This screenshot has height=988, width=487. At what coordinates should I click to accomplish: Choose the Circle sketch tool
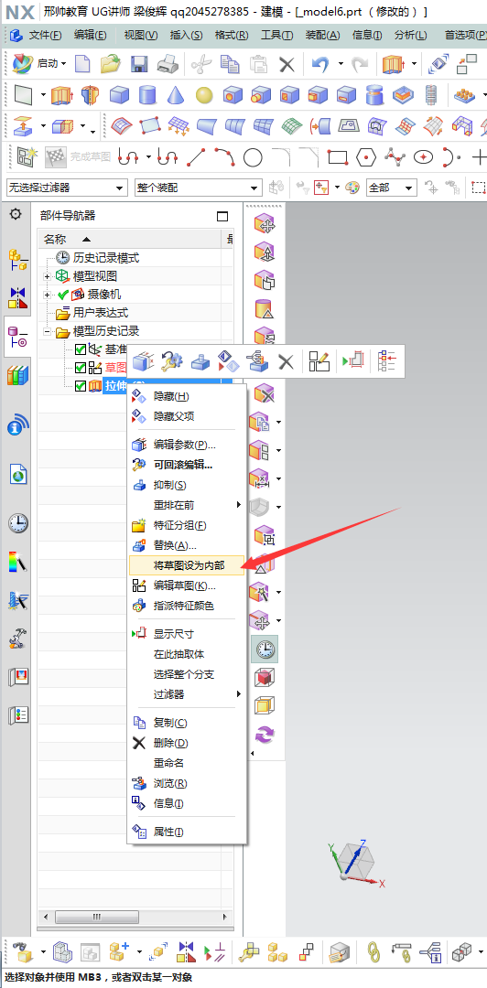click(x=253, y=157)
